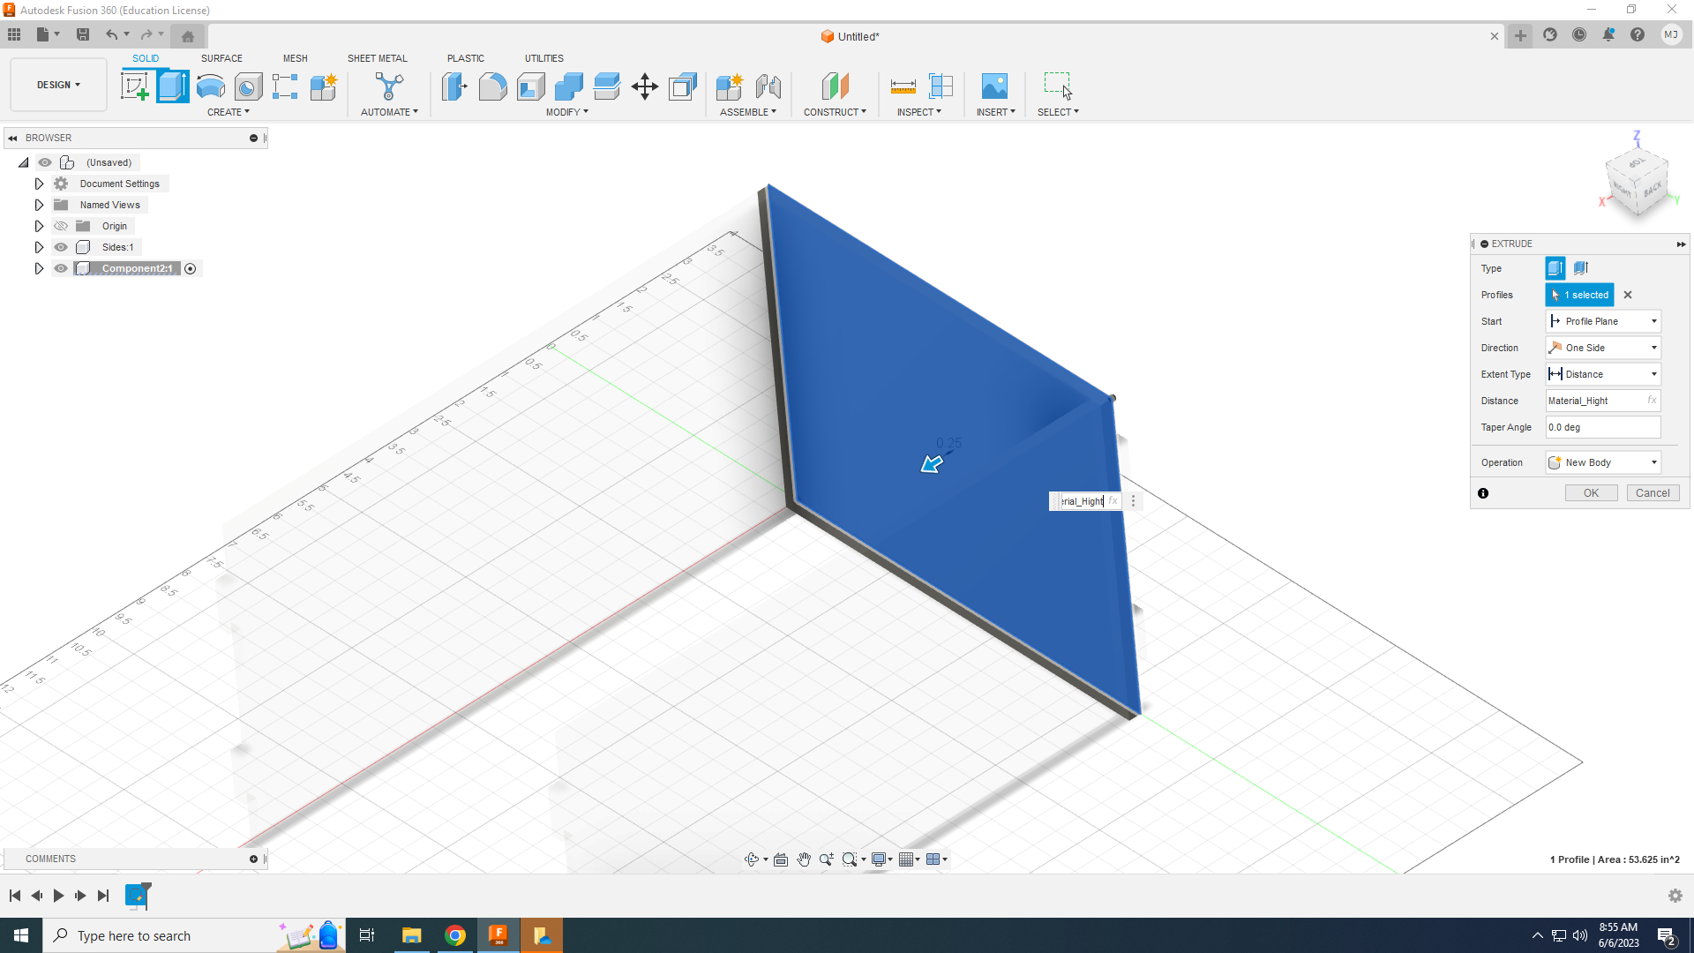Click the Taper Angle input field
This screenshot has width=1694, height=953.
pos(1602,427)
